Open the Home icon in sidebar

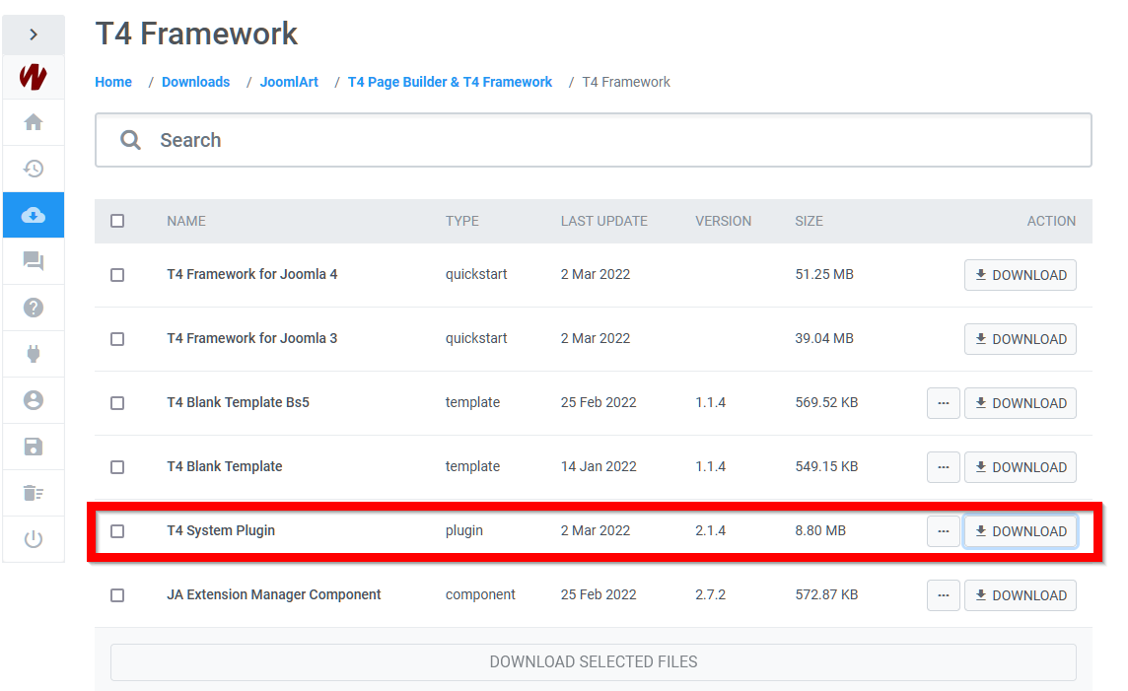tap(34, 122)
